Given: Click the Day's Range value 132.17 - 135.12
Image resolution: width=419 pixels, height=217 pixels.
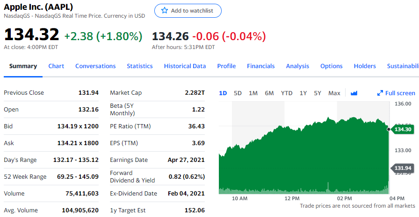Looking at the screenshot, I should (76, 160).
